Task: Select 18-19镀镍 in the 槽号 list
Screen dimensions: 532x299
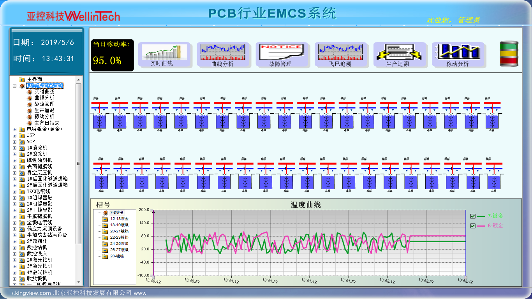Action: pos(119,225)
